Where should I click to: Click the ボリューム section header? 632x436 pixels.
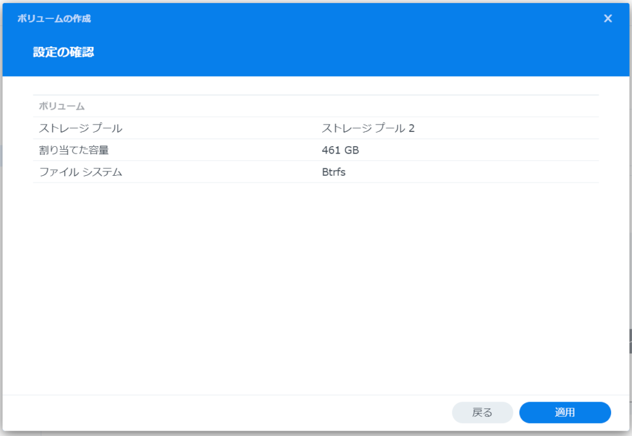click(62, 106)
